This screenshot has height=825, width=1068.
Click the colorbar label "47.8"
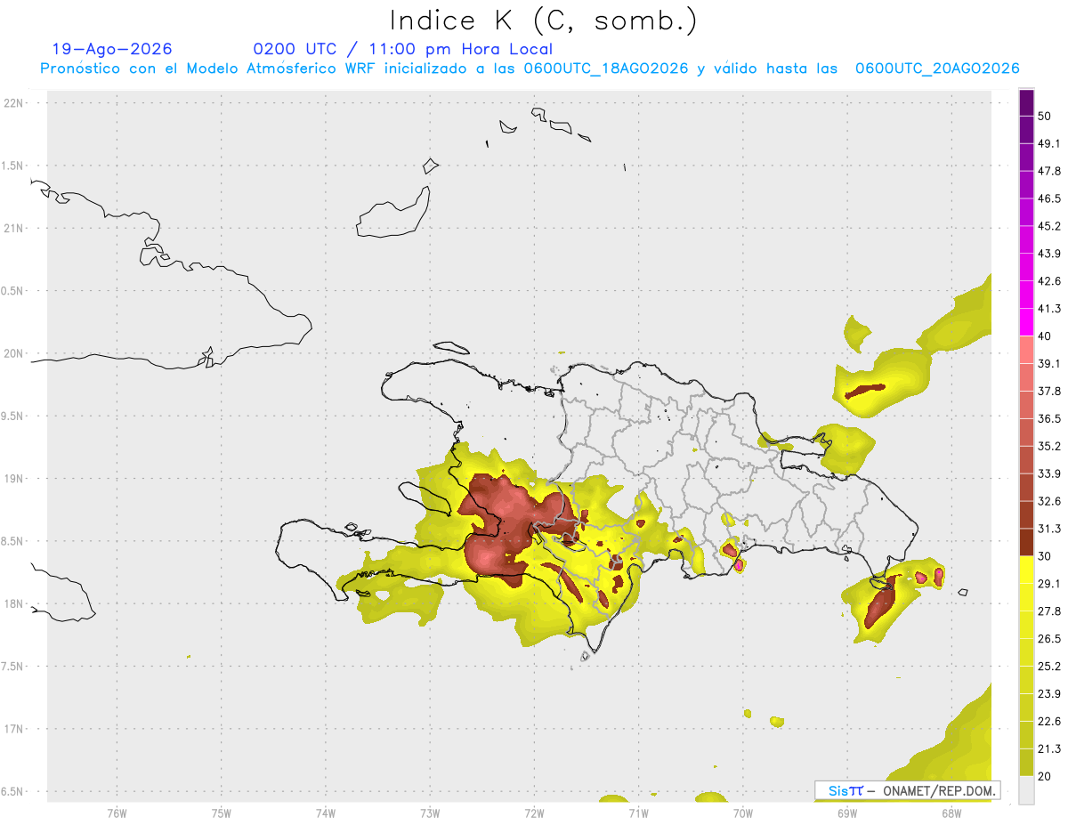pyautogui.click(x=1049, y=171)
